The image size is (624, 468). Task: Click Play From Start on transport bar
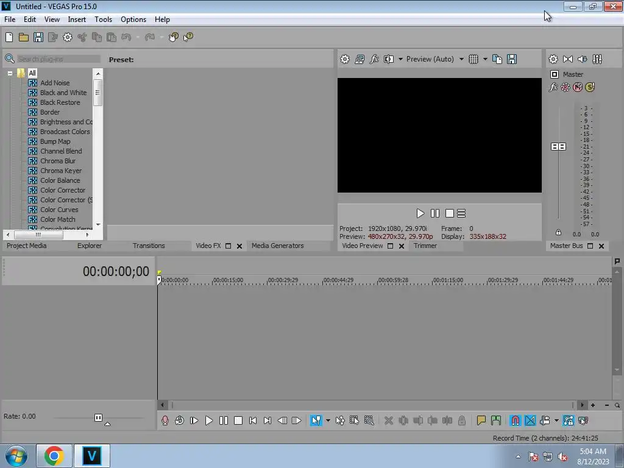point(194,420)
